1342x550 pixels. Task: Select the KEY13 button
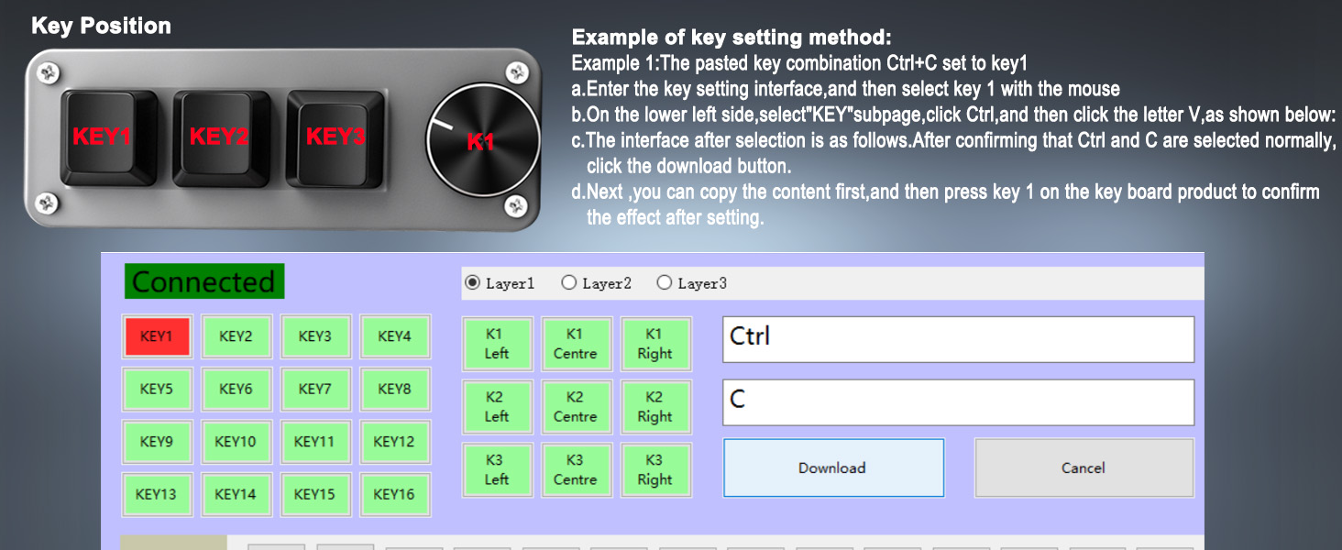click(157, 494)
